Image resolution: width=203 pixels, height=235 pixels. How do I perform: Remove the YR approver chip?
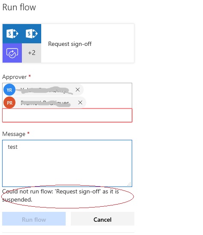tap(78, 90)
